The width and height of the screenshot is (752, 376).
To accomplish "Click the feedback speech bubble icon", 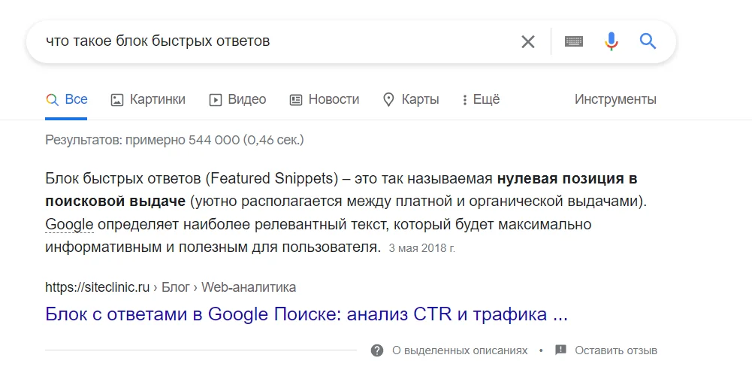I will [x=560, y=350].
